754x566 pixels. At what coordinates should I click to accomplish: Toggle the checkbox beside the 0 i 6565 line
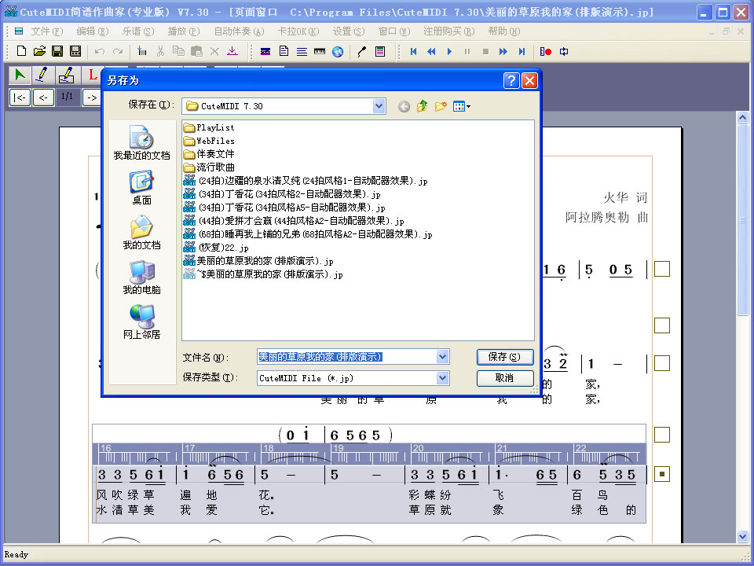tap(662, 435)
